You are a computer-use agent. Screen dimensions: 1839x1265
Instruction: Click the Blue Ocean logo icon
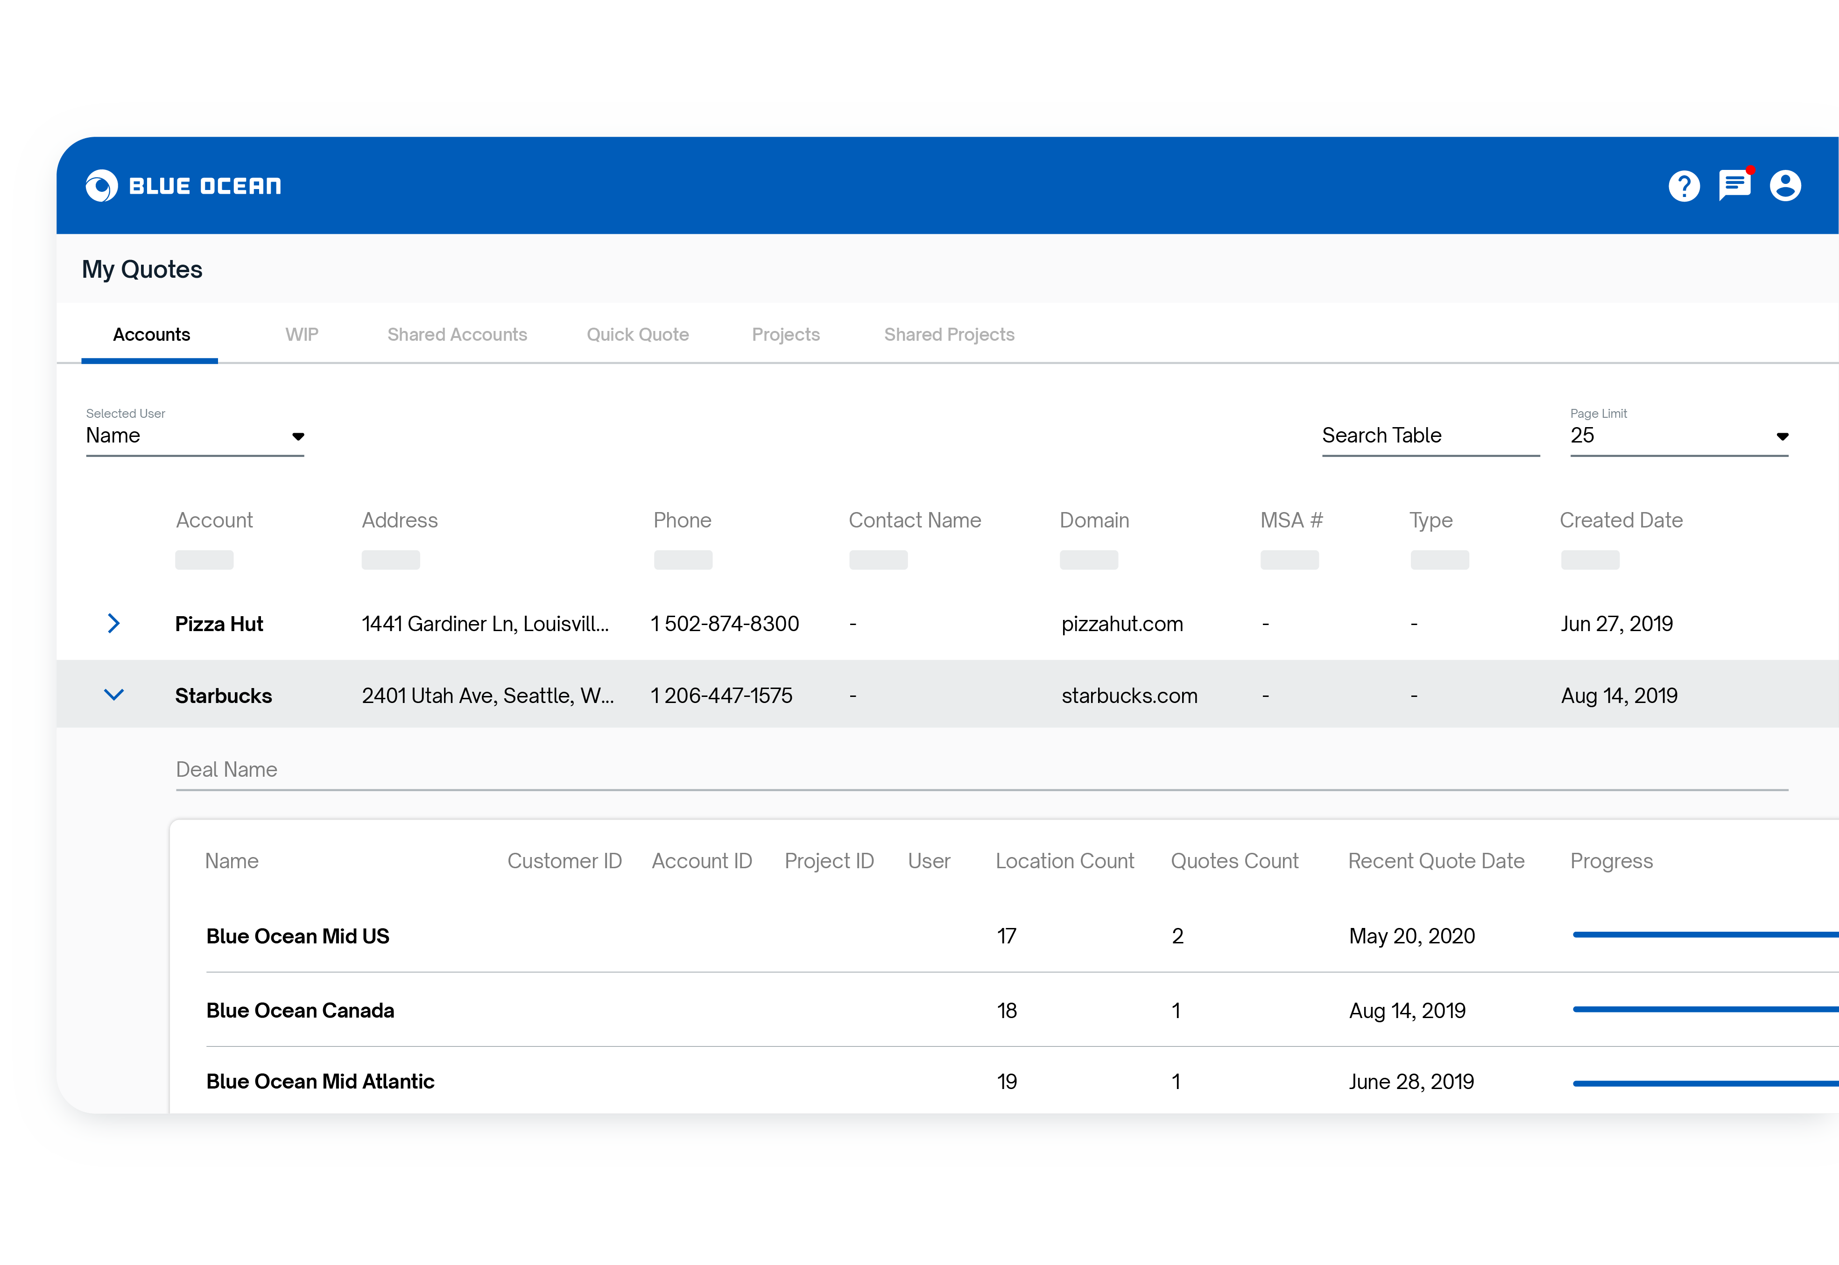pyautogui.click(x=101, y=185)
